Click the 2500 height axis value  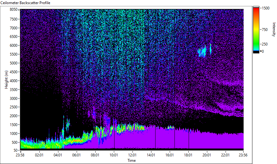(x=14, y=107)
